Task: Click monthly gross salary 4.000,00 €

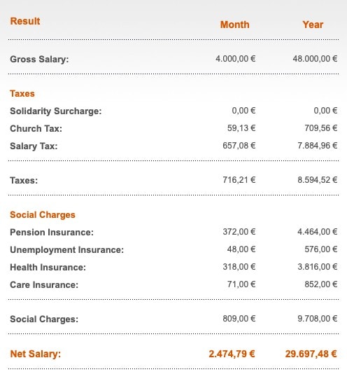Action: tap(236, 59)
